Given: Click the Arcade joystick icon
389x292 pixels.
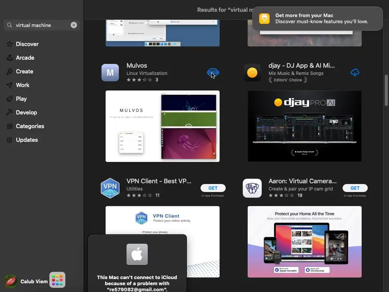Looking at the screenshot, I should [x=9, y=58].
